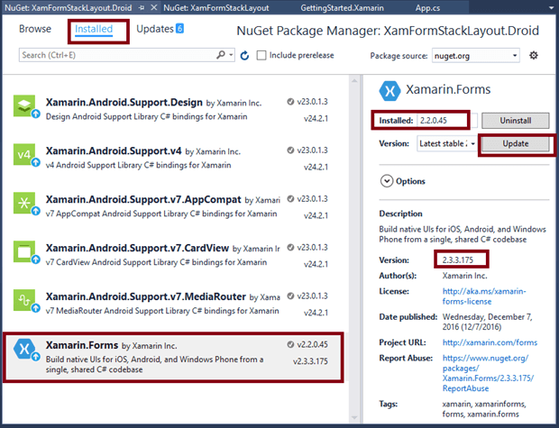Image resolution: width=559 pixels, height=428 pixels.
Task: Click the Xamarin.Forms logo in details pane
Action: point(389,91)
